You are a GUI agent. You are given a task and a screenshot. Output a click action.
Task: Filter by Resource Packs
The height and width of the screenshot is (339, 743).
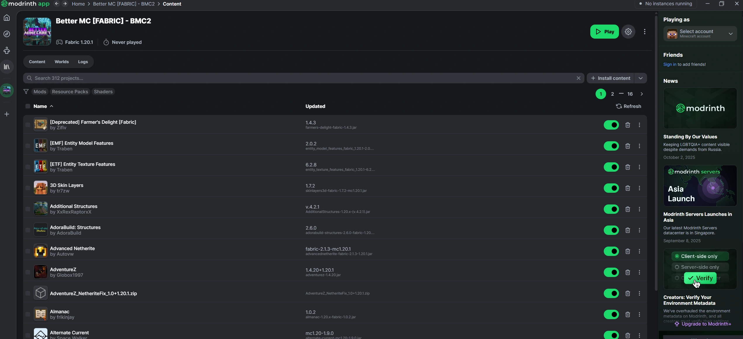(x=70, y=92)
